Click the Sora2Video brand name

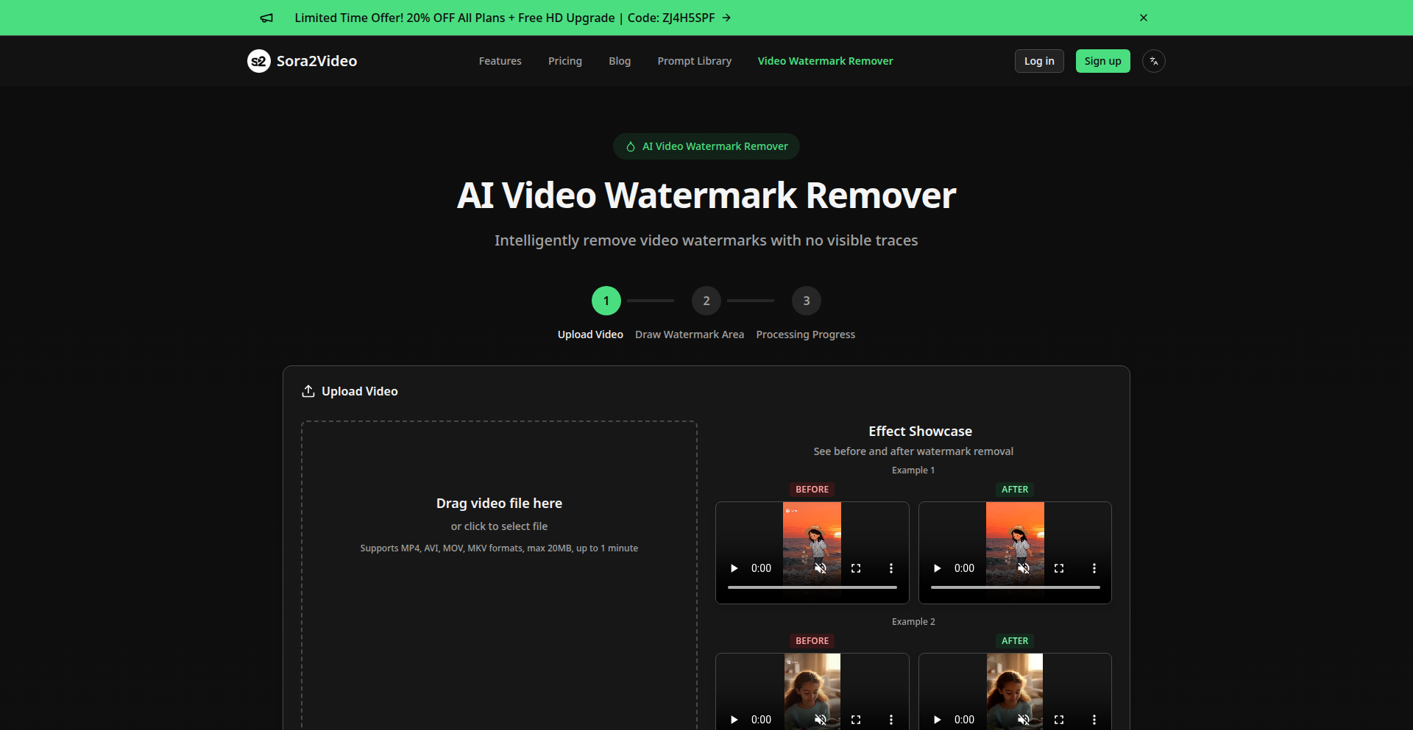pyautogui.click(x=316, y=61)
